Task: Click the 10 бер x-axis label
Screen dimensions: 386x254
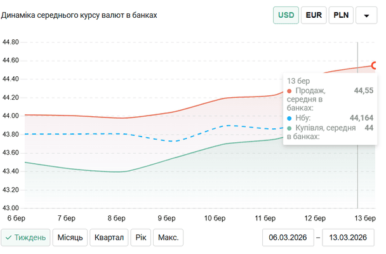Action: (x=215, y=218)
